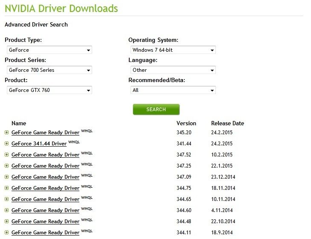Open the Recommended/Beta dropdown showing All
The image size is (311, 239).
[173, 90]
